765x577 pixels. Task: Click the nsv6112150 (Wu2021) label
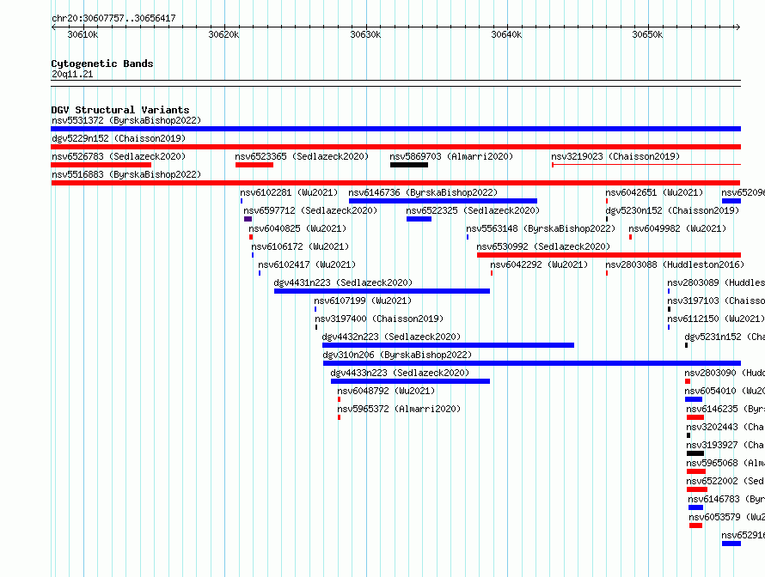pos(716,319)
